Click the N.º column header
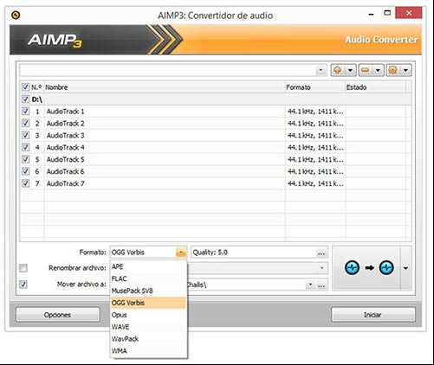 click(36, 87)
